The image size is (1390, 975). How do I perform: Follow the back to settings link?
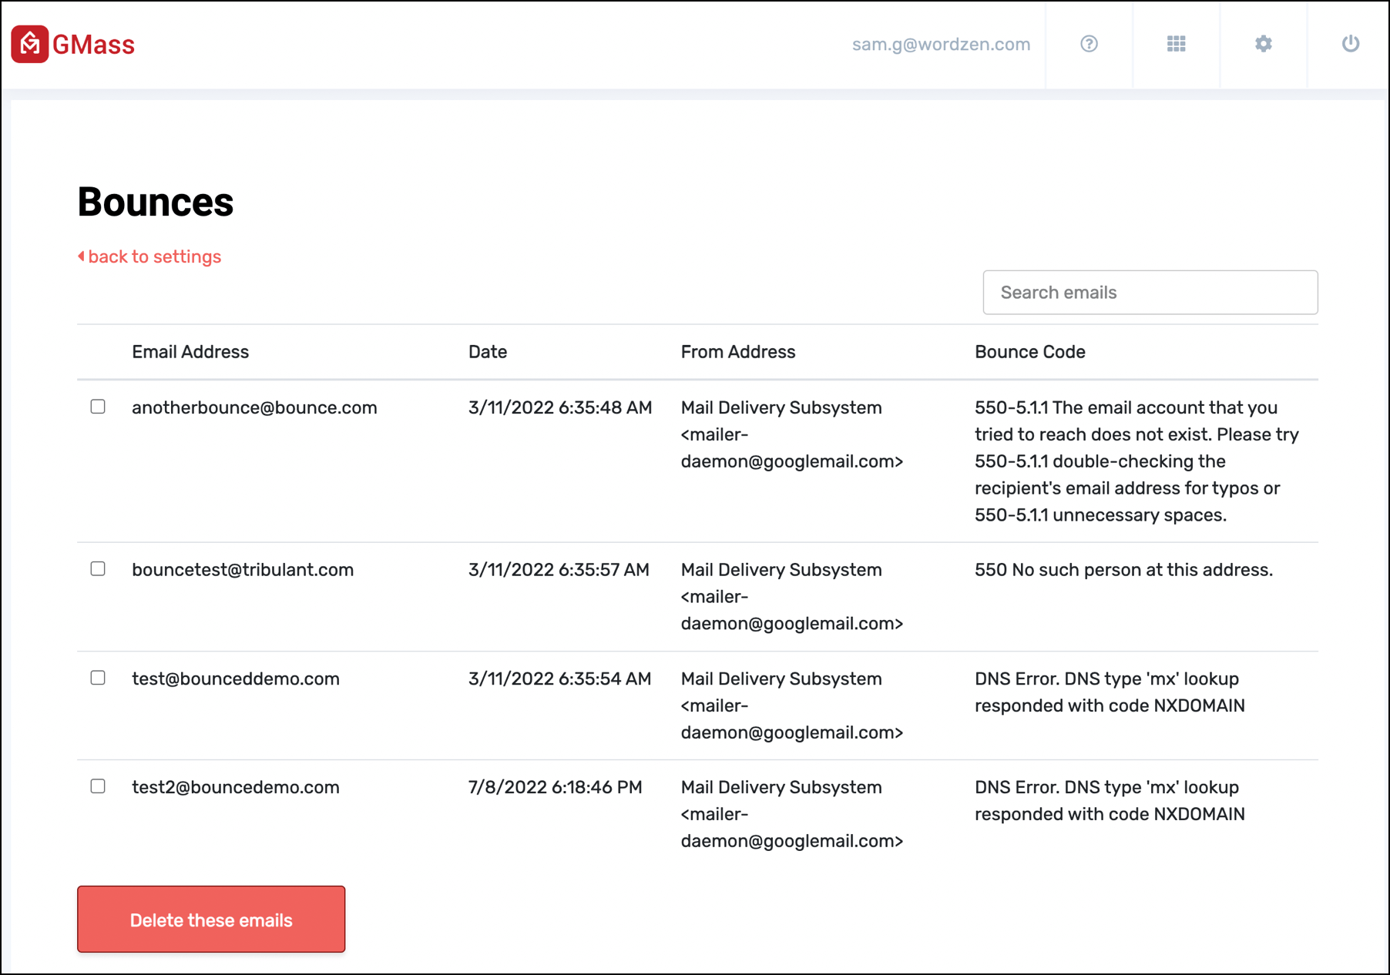[154, 256]
